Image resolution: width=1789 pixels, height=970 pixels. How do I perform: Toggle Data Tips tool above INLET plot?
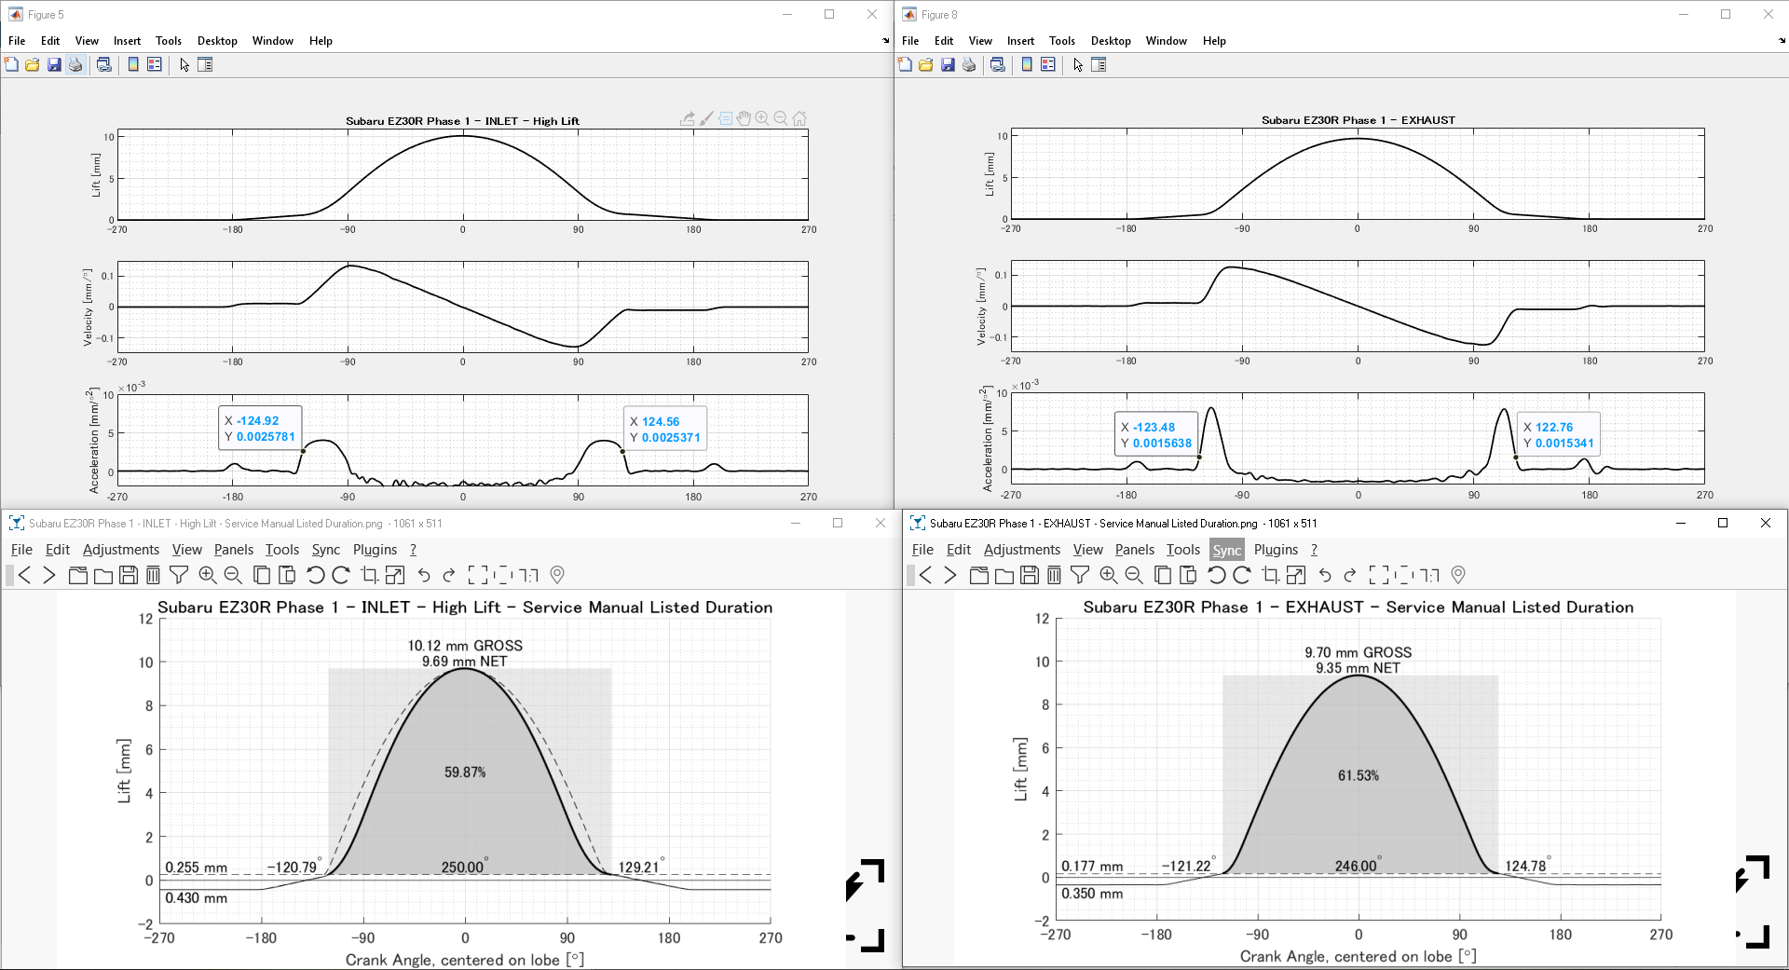(725, 118)
